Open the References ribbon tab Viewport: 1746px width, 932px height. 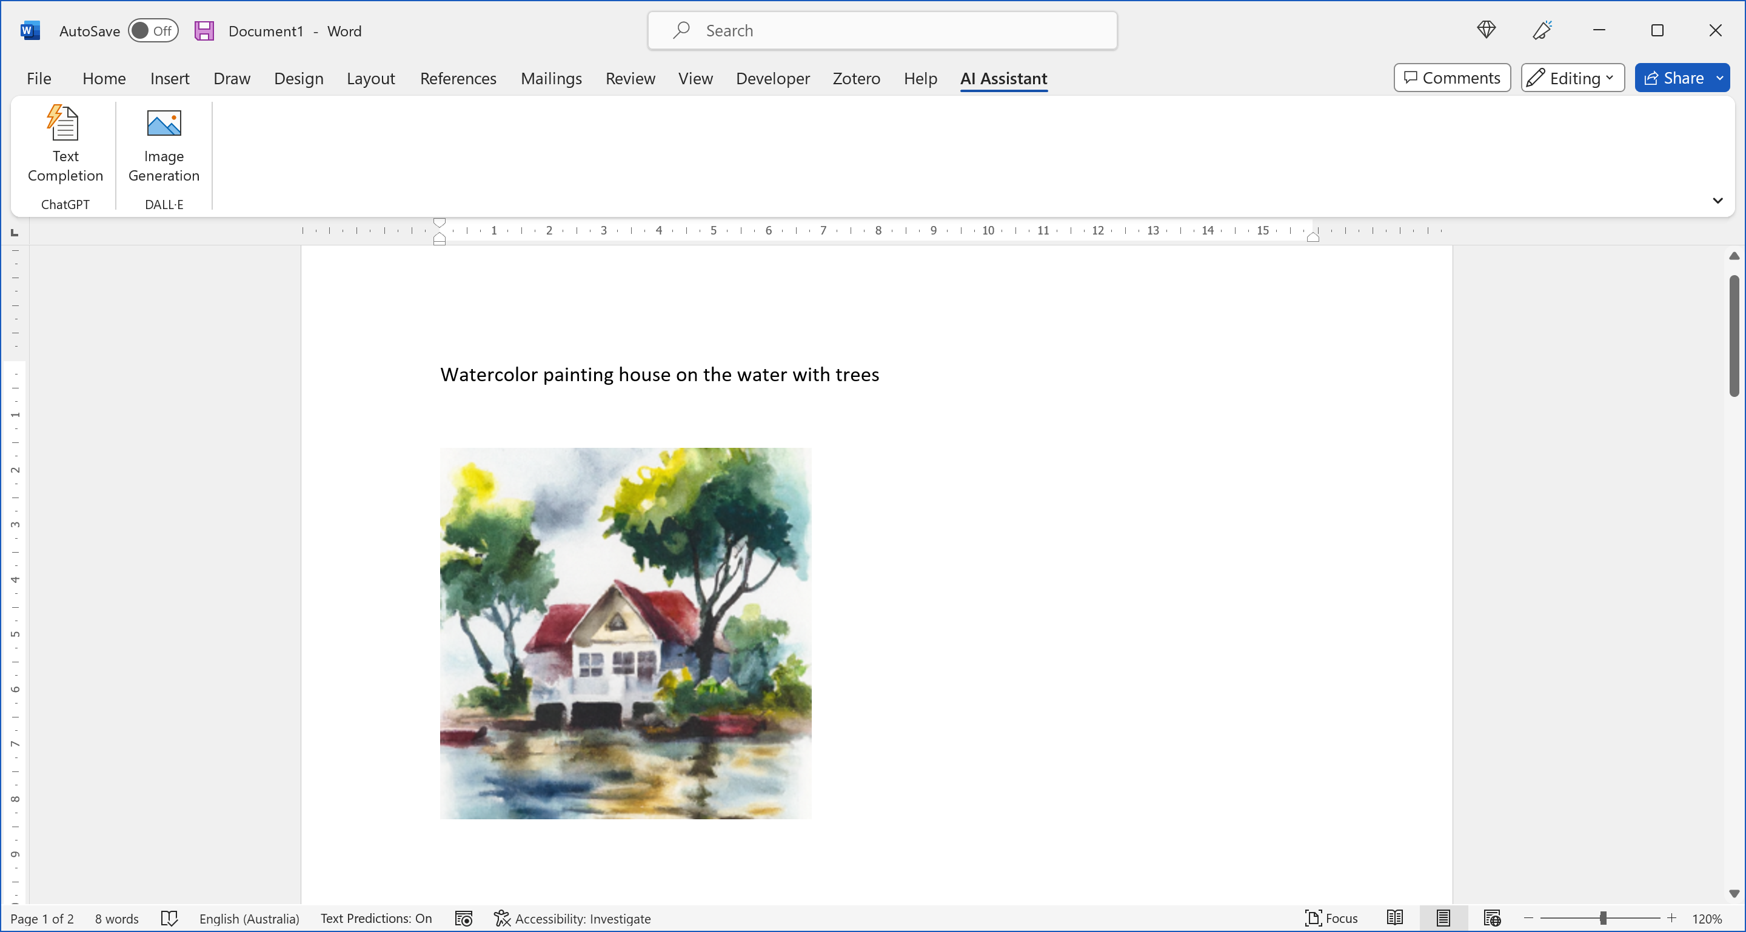click(458, 79)
